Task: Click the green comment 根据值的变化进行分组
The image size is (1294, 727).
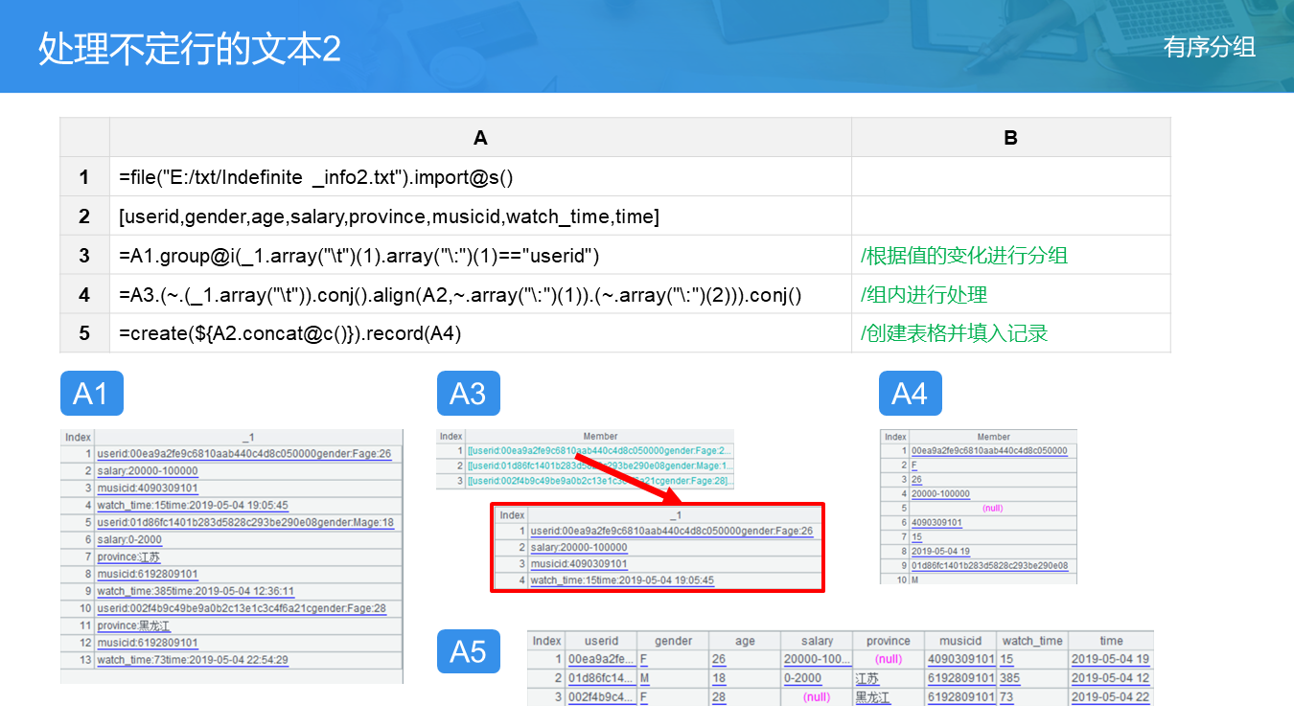Action: [964, 256]
